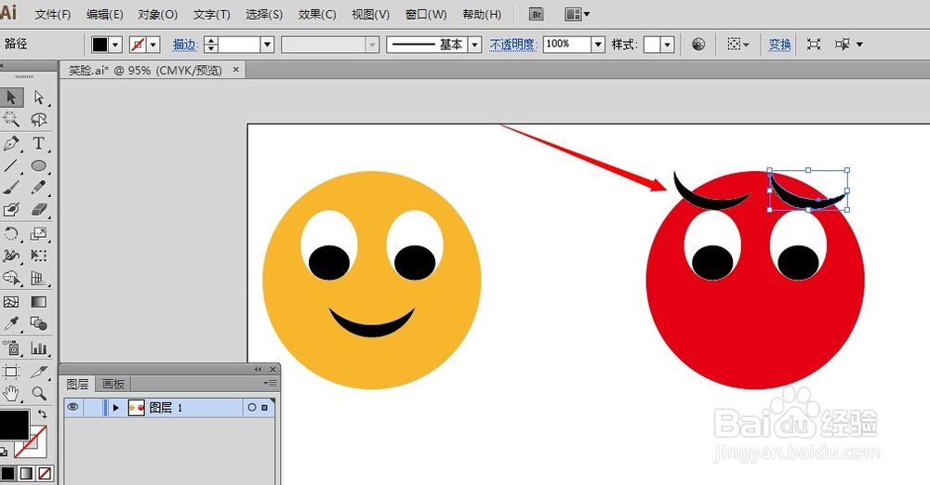Select the Ellipse tool

click(39, 165)
